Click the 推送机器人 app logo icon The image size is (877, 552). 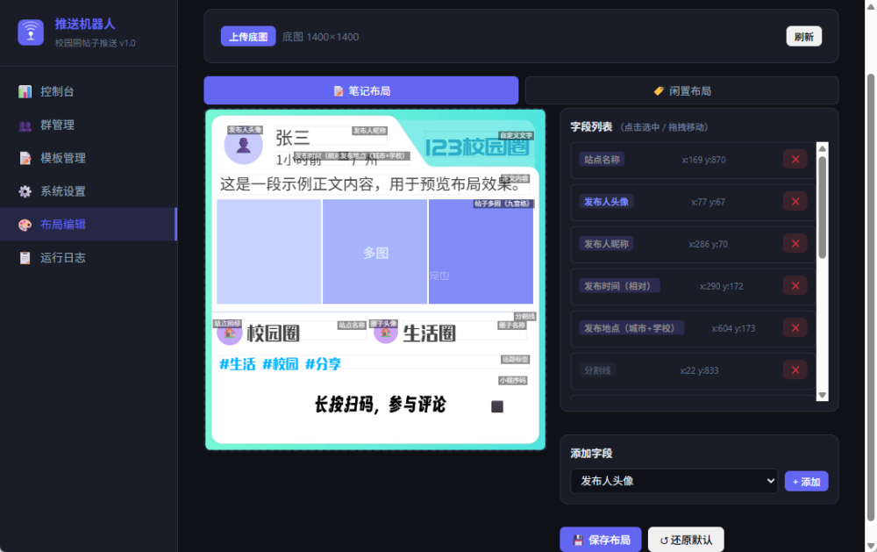(x=31, y=32)
